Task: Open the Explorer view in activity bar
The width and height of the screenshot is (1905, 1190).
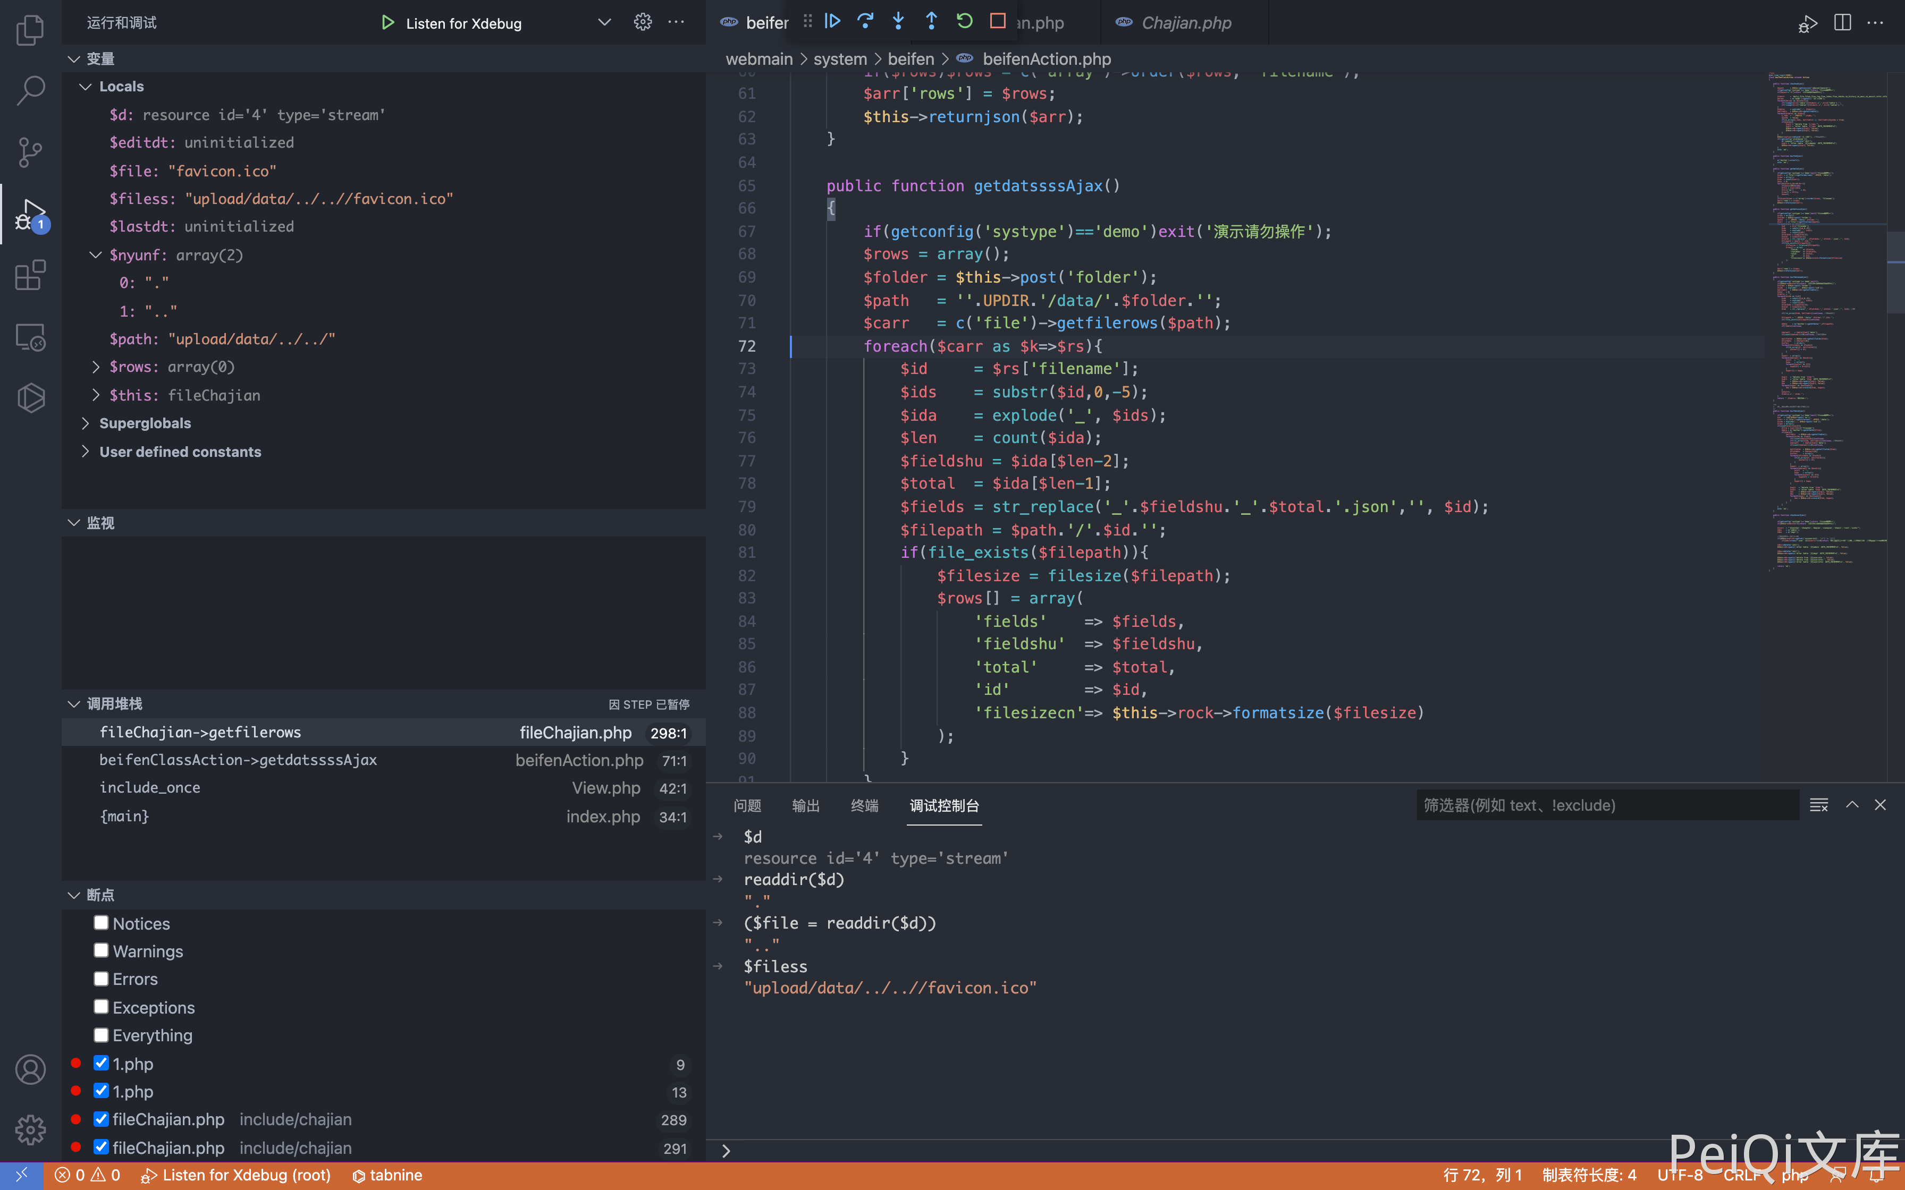Action: [30, 30]
